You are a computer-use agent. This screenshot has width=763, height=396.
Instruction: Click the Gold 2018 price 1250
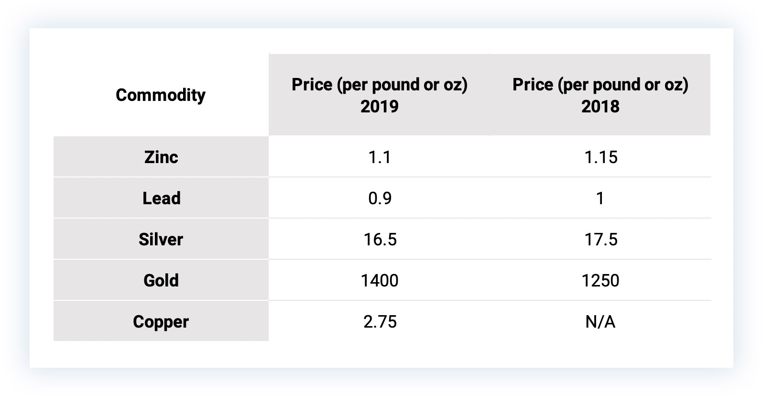point(600,280)
